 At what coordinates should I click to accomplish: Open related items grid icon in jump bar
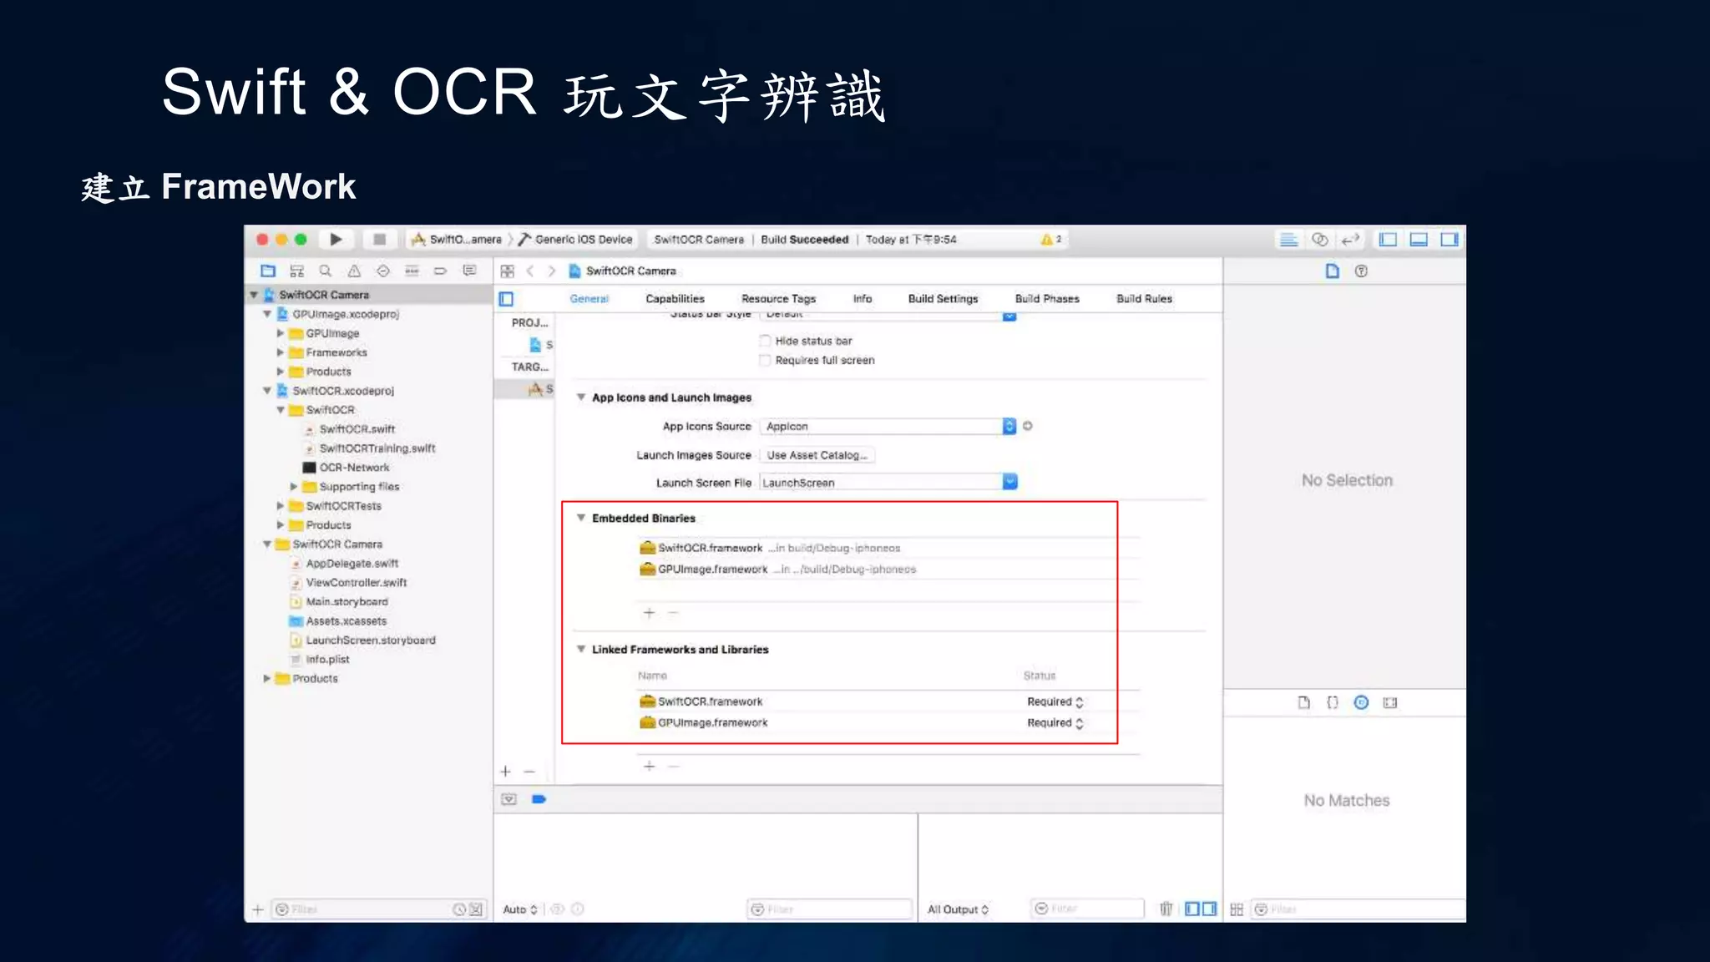point(507,271)
